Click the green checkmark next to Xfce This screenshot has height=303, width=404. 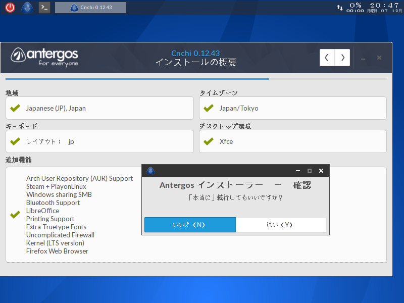coord(208,141)
